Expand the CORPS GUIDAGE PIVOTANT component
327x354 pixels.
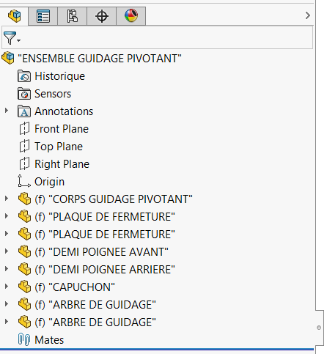(7, 199)
